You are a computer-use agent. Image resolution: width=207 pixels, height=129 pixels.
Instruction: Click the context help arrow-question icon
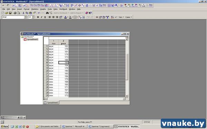click(x=90, y=13)
